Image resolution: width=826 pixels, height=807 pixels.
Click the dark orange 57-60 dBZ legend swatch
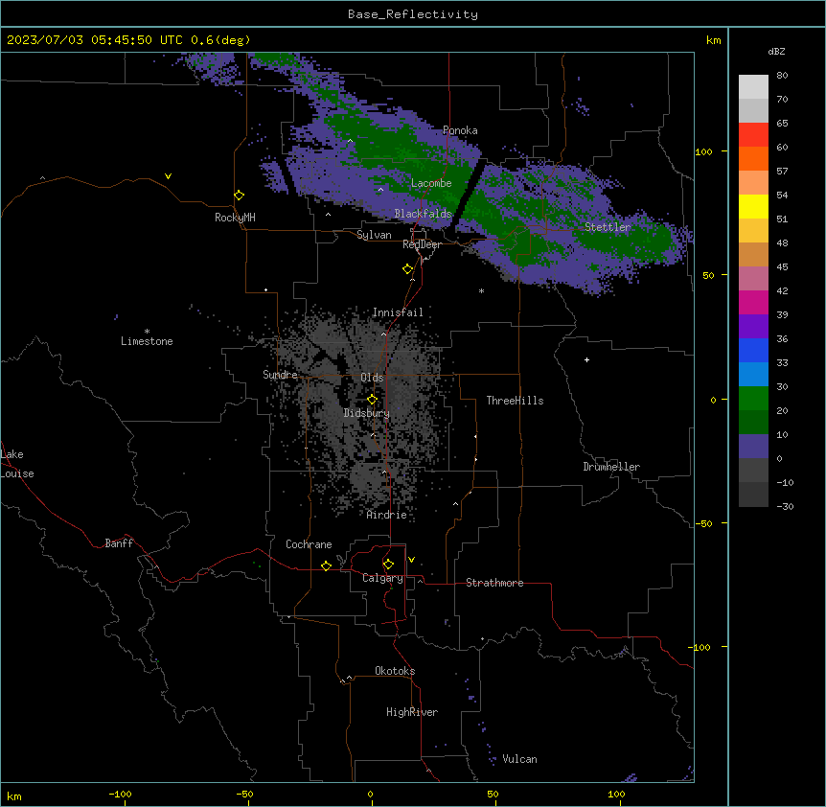pyautogui.click(x=753, y=158)
